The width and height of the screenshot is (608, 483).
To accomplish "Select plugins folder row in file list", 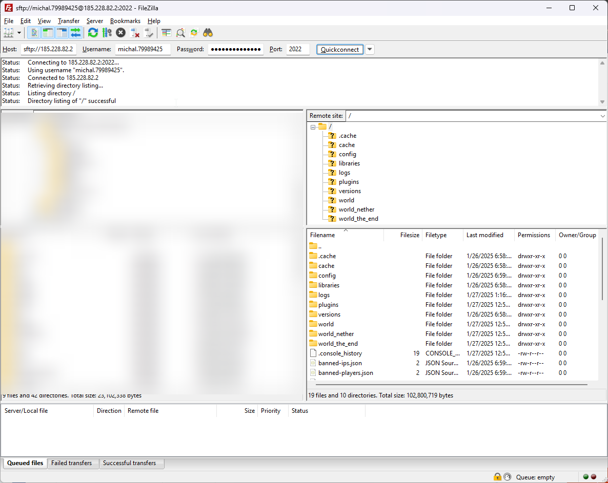I will 454,305.
